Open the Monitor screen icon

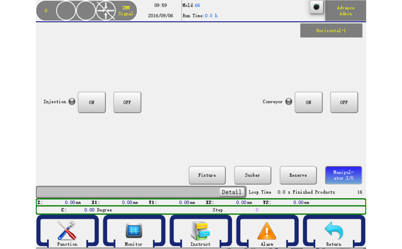[134, 231]
